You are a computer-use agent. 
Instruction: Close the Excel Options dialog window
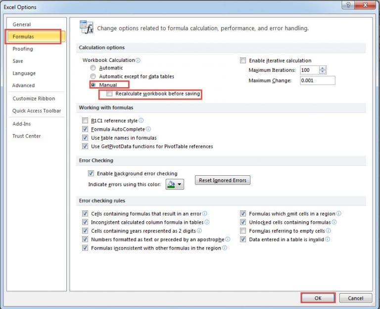pyautogui.click(x=366, y=5)
